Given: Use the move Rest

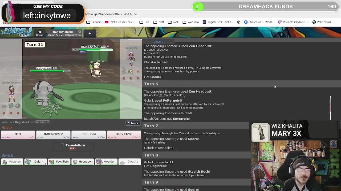Looking at the screenshot, I should [x=18, y=135].
